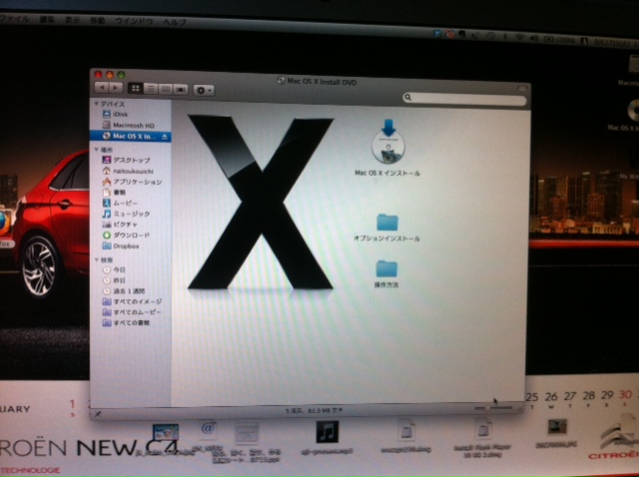Image resolution: width=639 pixels, height=477 pixels.
Task: Collapse the デバイス sidebar section
Action: point(97,104)
